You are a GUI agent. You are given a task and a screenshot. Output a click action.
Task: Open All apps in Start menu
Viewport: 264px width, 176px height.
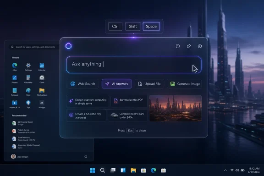pyautogui.click(x=42, y=104)
